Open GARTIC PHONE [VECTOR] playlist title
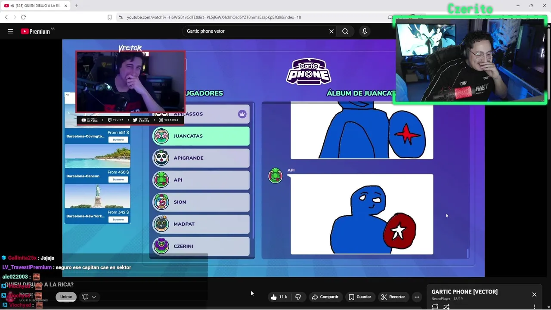This screenshot has height=310, width=551. (464, 291)
